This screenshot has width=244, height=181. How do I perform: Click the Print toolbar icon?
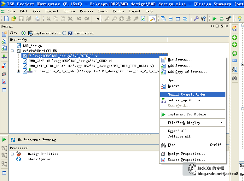click(37, 19)
